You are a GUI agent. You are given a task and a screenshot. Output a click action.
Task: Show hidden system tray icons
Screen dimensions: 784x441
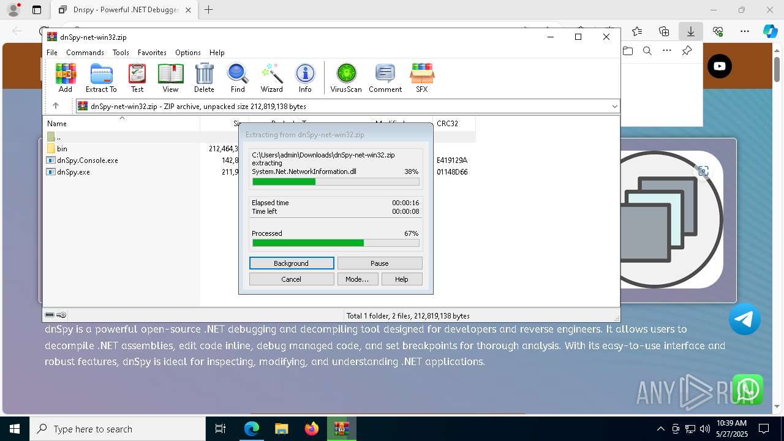click(x=660, y=429)
